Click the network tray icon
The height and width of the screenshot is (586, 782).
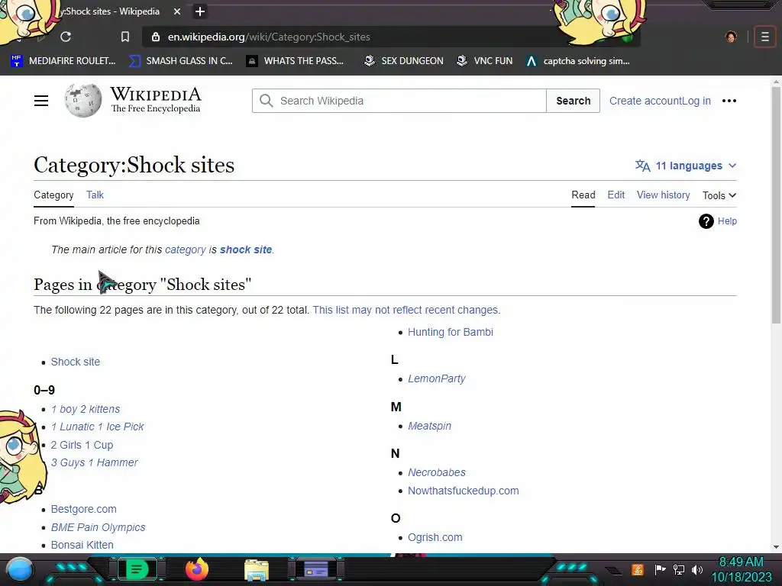[679, 569]
